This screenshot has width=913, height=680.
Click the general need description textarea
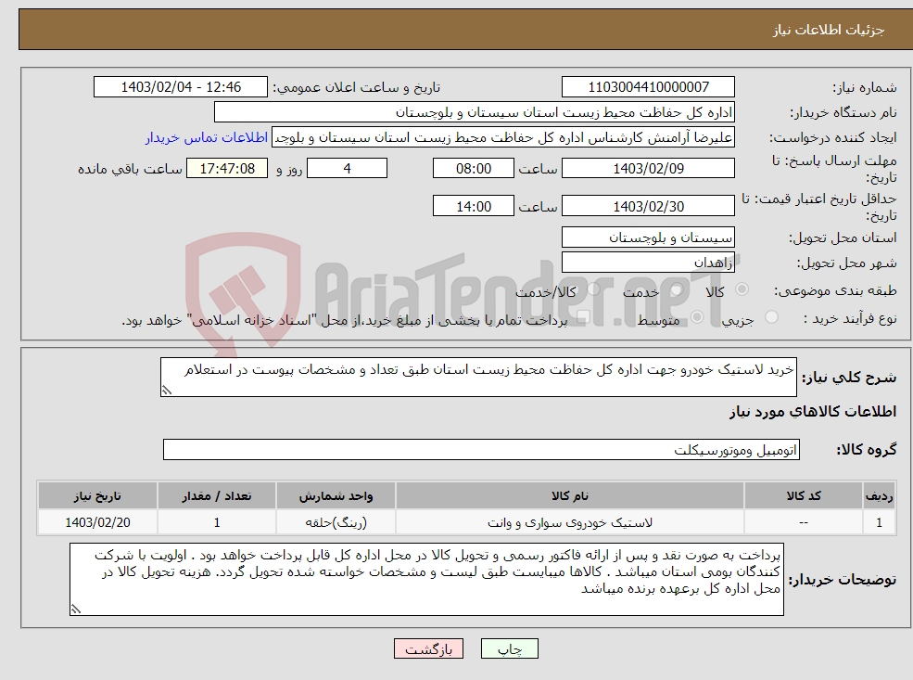tap(478, 377)
